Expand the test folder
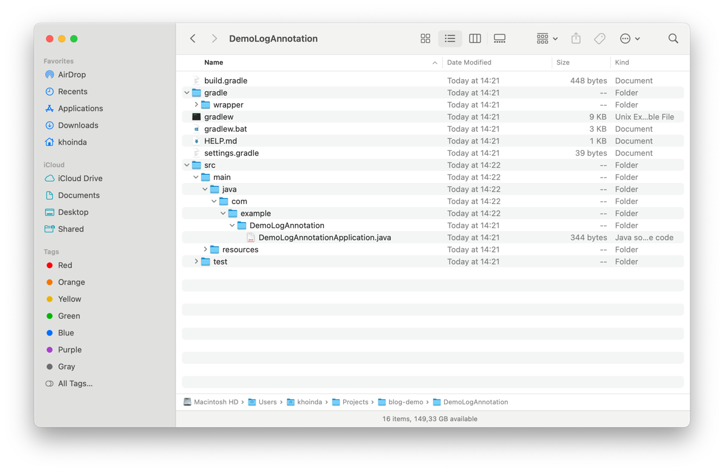Screen dimensions: 724x472 tap(196, 262)
